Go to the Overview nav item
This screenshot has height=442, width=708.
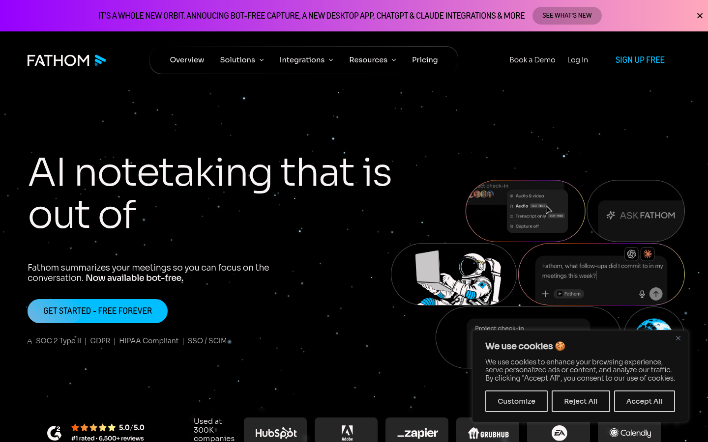pyautogui.click(x=187, y=60)
